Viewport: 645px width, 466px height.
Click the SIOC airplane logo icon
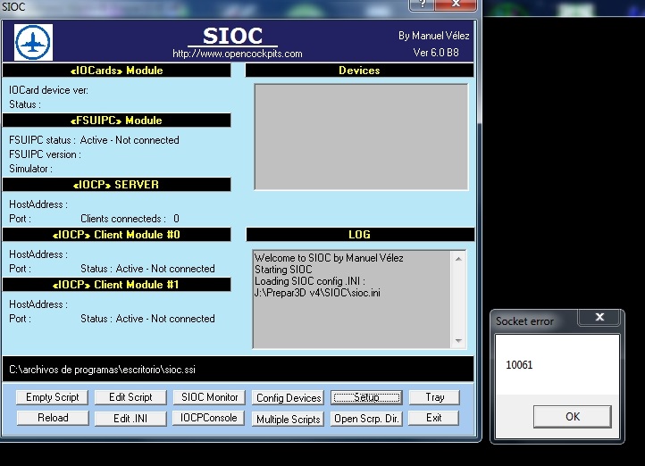(x=33, y=42)
